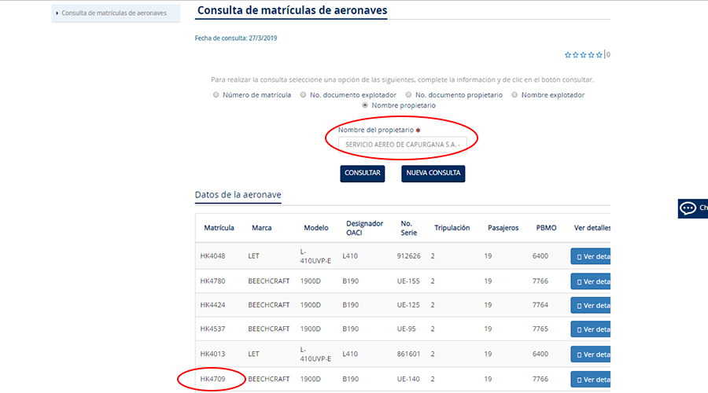The image size is (708, 393).
Task: Click serial number cell UE-95
Action: click(407, 329)
